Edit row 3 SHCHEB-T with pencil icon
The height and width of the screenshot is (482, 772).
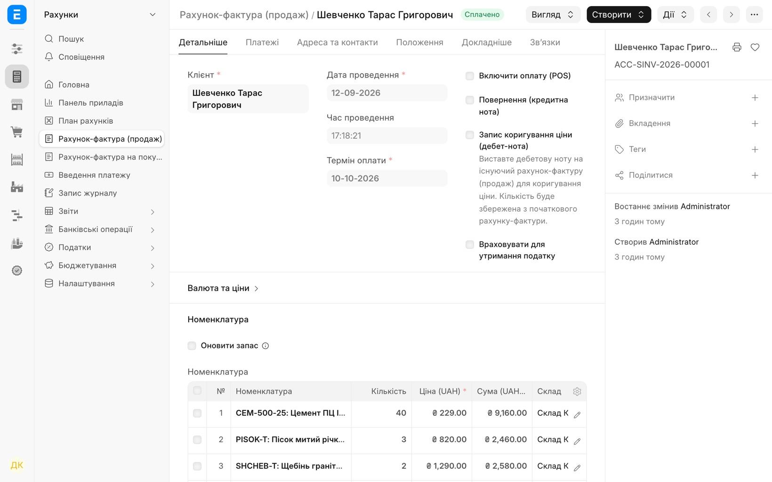point(577,467)
